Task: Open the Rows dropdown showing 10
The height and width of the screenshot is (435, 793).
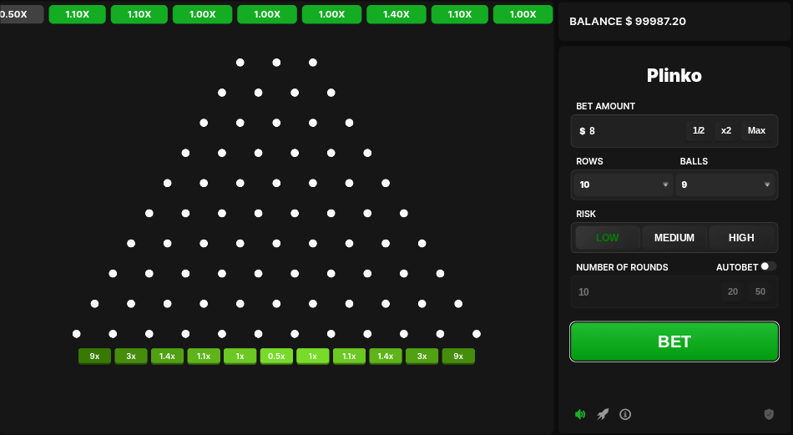Action: pyautogui.click(x=623, y=185)
